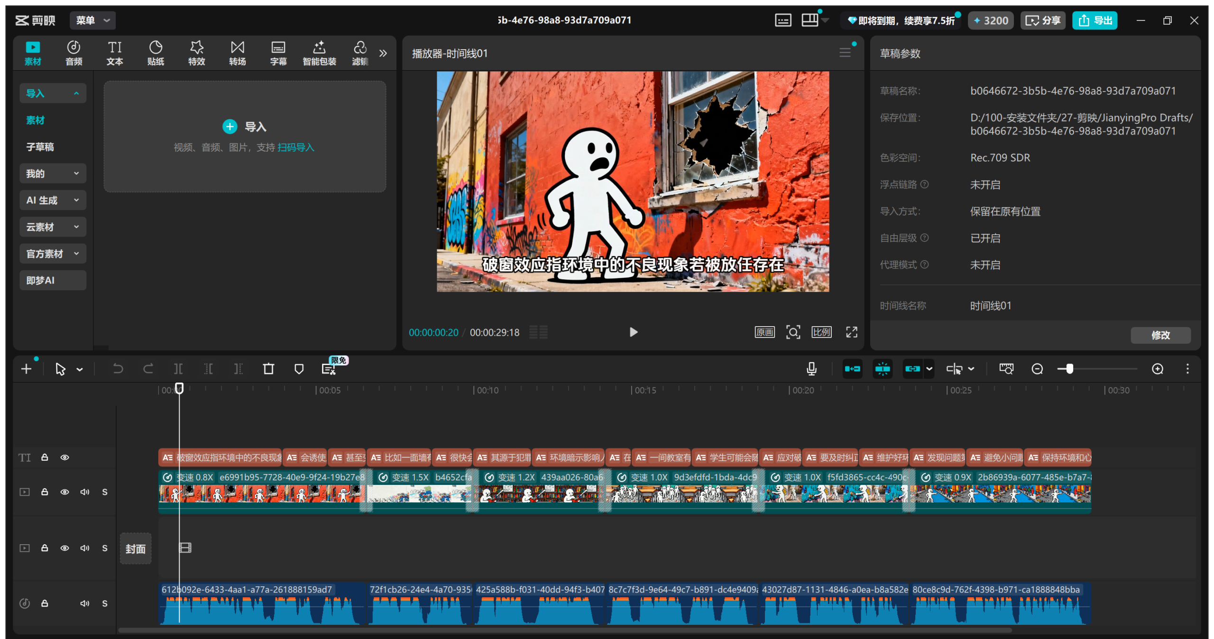Switch to the 音频 audio tab
The image size is (1214, 639).
(74, 53)
